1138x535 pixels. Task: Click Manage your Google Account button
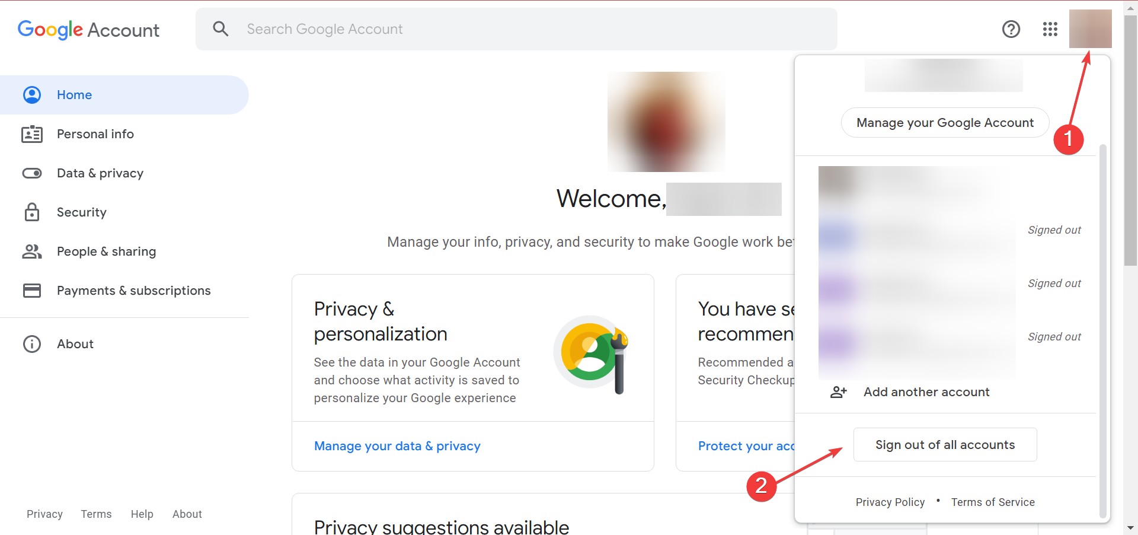[945, 123]
